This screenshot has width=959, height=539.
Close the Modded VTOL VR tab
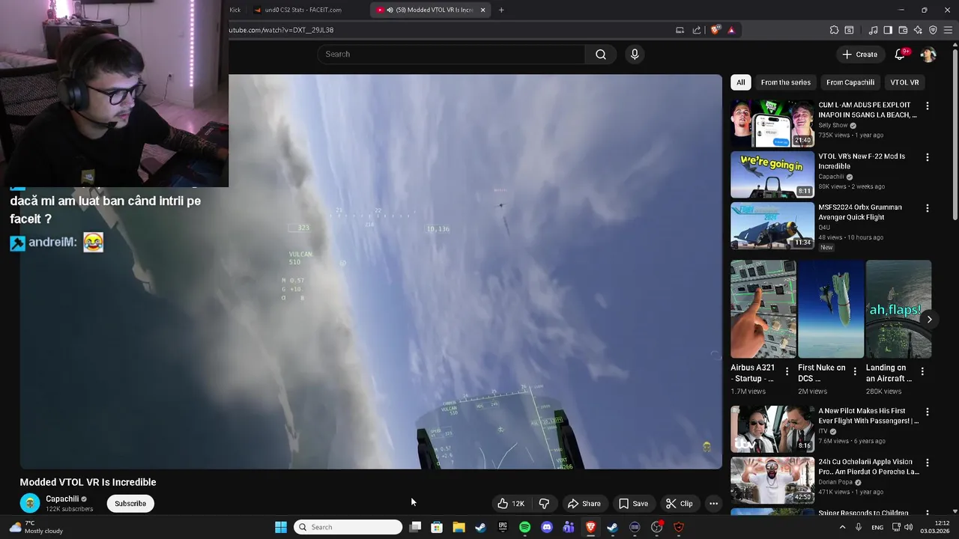click(x=482, y=10)
